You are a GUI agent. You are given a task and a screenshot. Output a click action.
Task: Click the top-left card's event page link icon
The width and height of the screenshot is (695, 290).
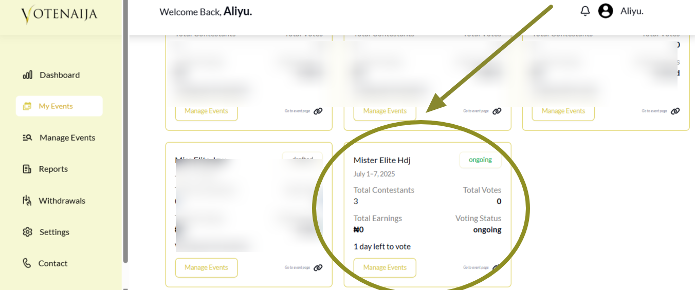318,111
